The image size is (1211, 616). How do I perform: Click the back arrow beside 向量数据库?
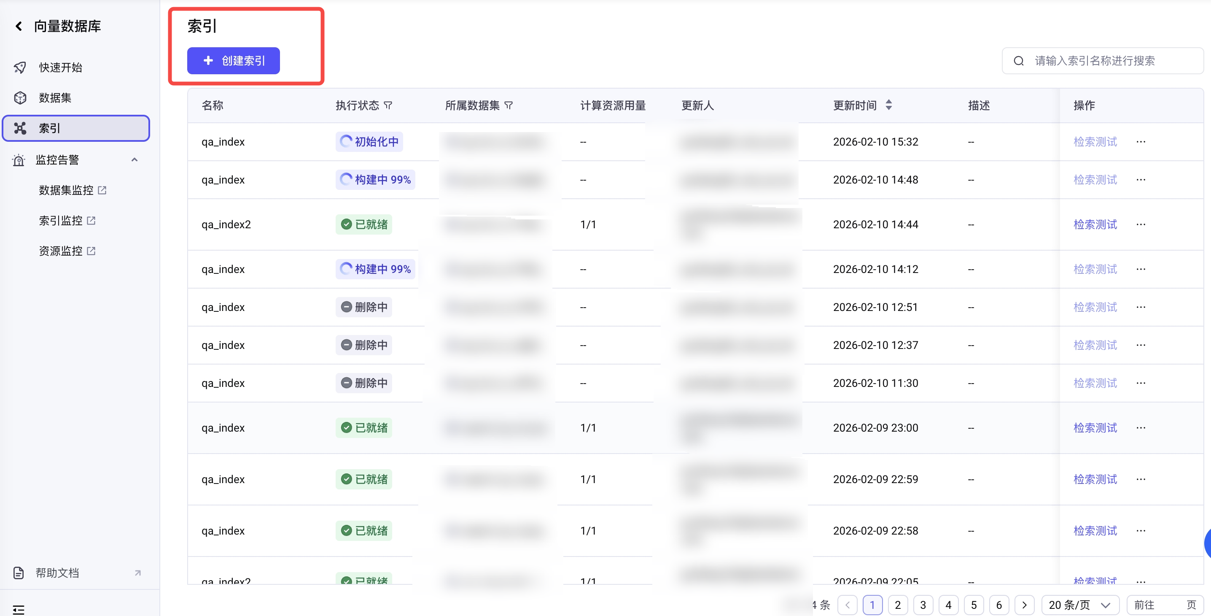[x=19, y=26]
